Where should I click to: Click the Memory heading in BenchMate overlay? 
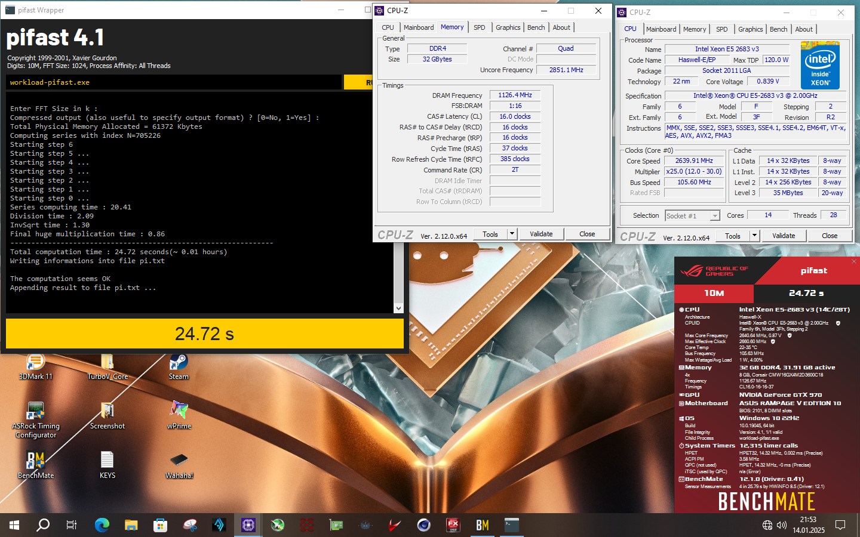coord(698,368)
